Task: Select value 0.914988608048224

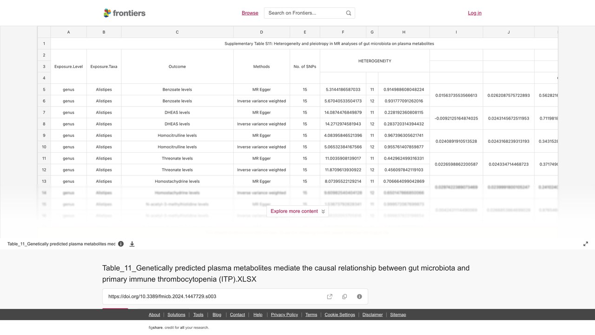Action: [403, 89]
